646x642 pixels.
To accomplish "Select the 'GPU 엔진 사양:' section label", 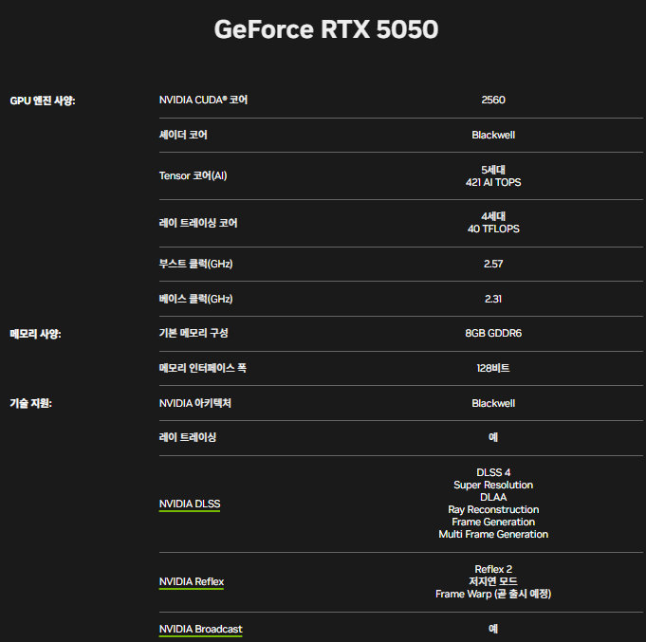I will tap(43, 101).
